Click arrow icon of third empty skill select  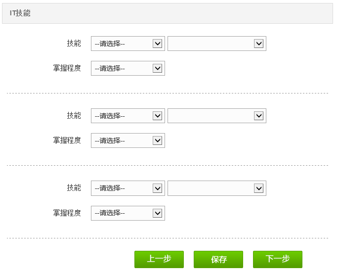tap(258, 188)
